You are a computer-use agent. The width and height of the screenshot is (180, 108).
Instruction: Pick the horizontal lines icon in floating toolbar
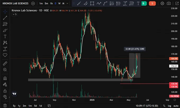(x=132, y=3)
